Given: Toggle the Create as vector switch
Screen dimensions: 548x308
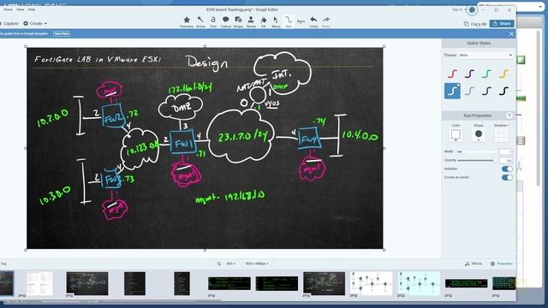Looking at the screenshot, I should [x=507, y=177].
